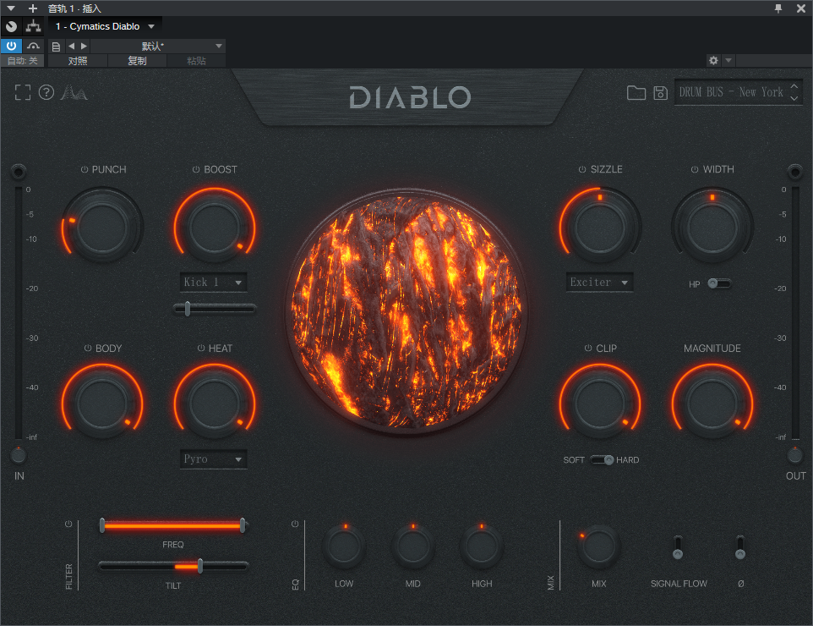Click the EQ LOW knob
813x626 pixels.
click(x=344, y=546)
